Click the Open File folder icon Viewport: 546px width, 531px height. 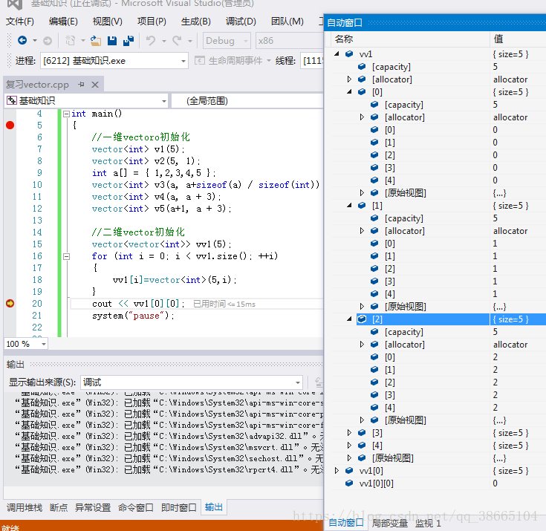pos(96,41)
